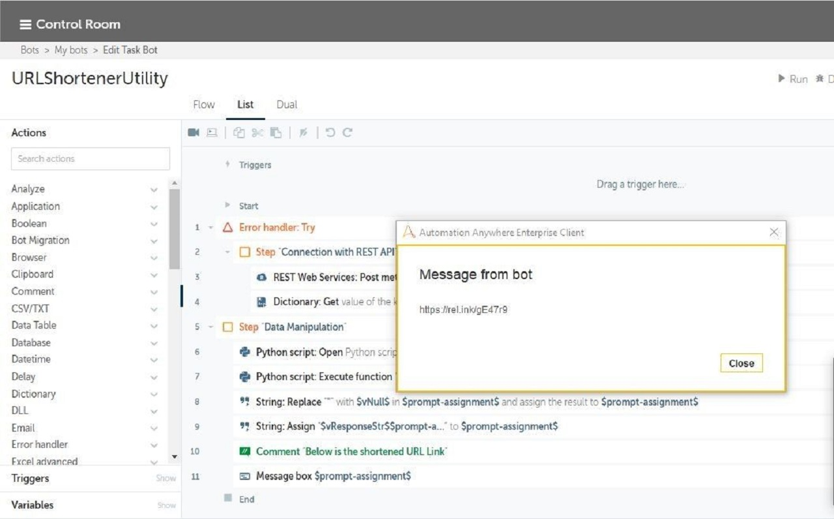Click the REST Web Services cloud icon
The height and width of the screenshot is (519, 834).
[262, 277]
